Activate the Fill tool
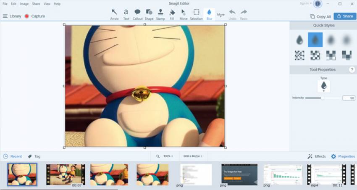The width and height of the screenshot is (357, 190). [172, 14]
